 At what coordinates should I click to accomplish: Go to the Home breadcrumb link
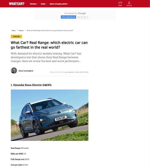[x=14, y=31]
